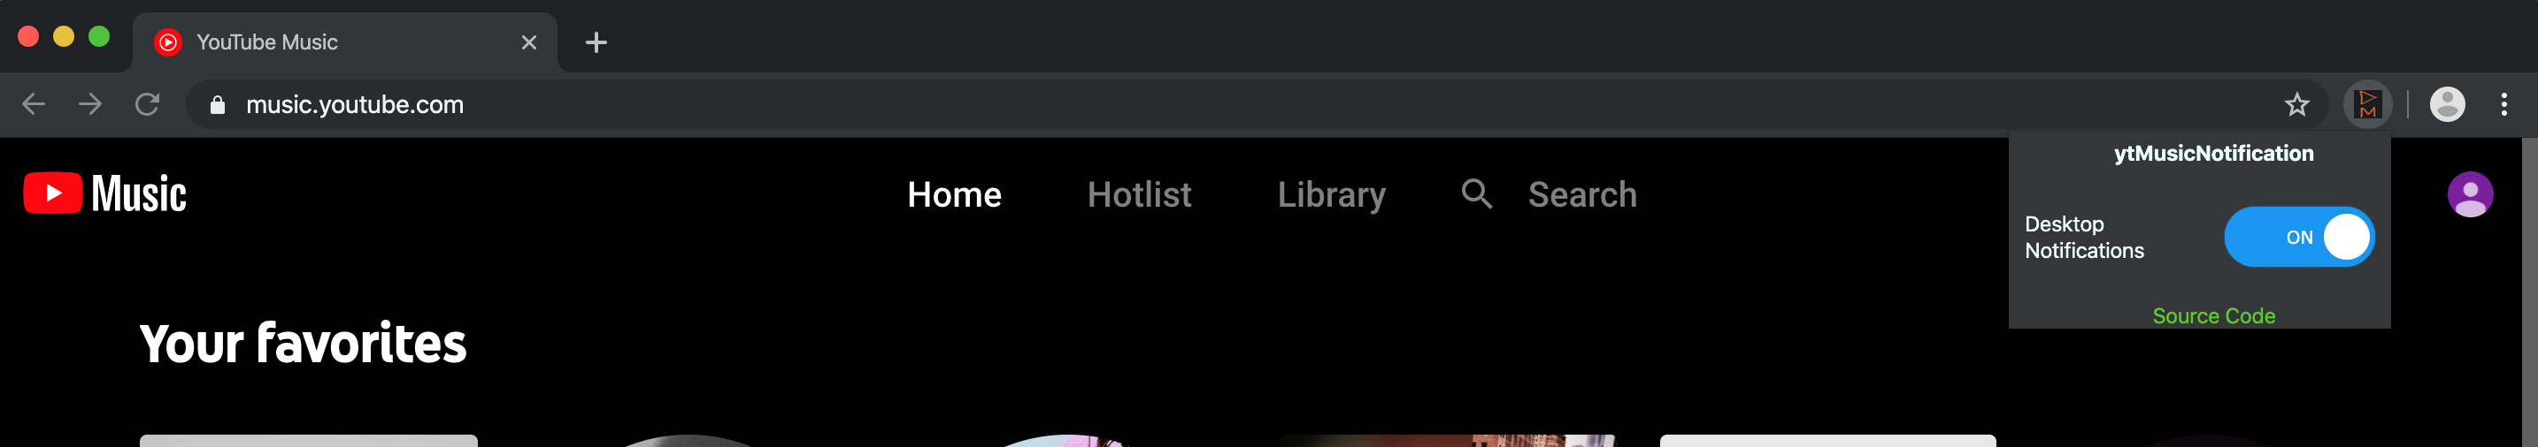
Task: Open the Source Code link
Action: [x=2213, y=316]
